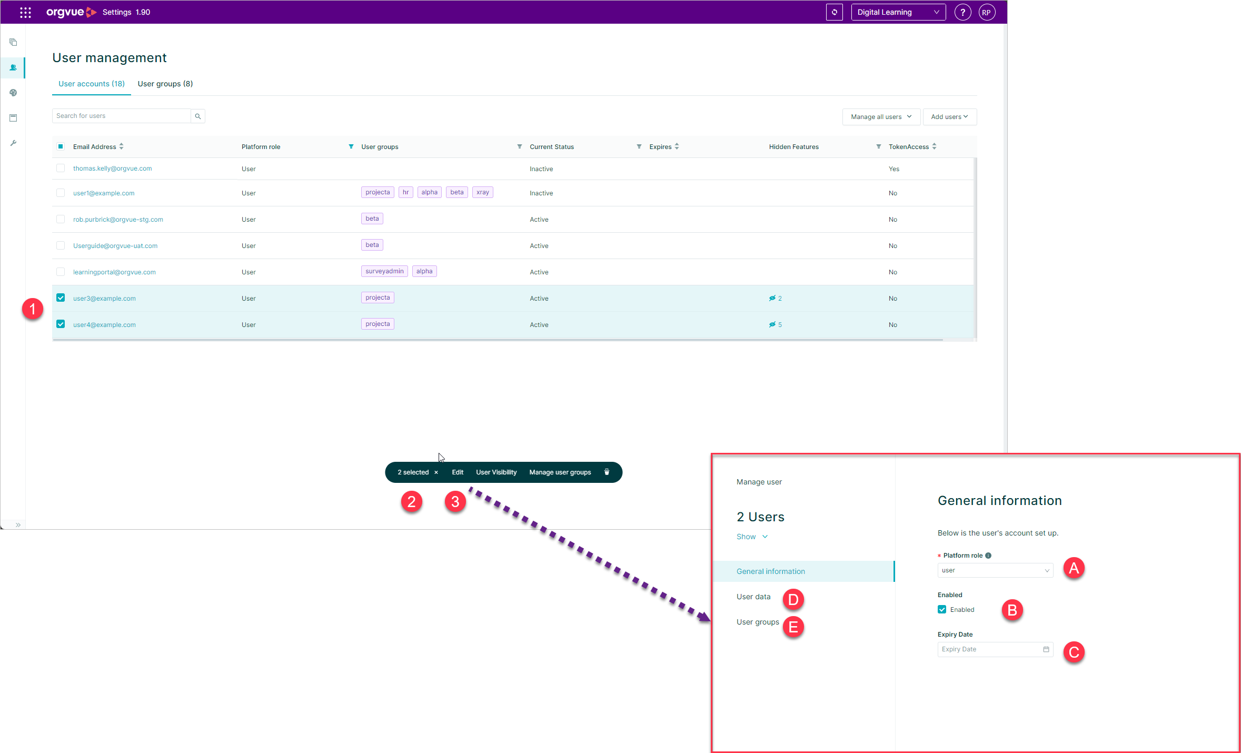This screenshot has height=753, width=1241.
Task: Select the User accounts (18) tab
Action: tap(92, 84)
